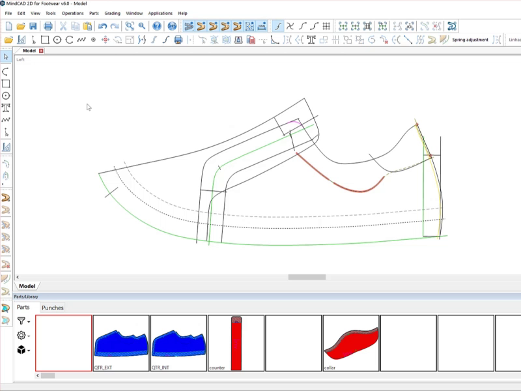Click the New document icon
The width and height of the screenshot is (521, 391).
coord(9,26)
